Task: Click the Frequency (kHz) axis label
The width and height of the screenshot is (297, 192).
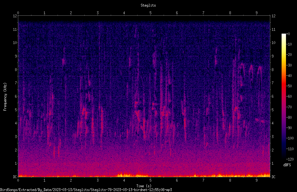Action: pyautogui.click(x=5, y=97)
